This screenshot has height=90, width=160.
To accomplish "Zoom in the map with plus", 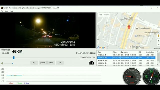I will pyautogui.click(x=158, y=41).
